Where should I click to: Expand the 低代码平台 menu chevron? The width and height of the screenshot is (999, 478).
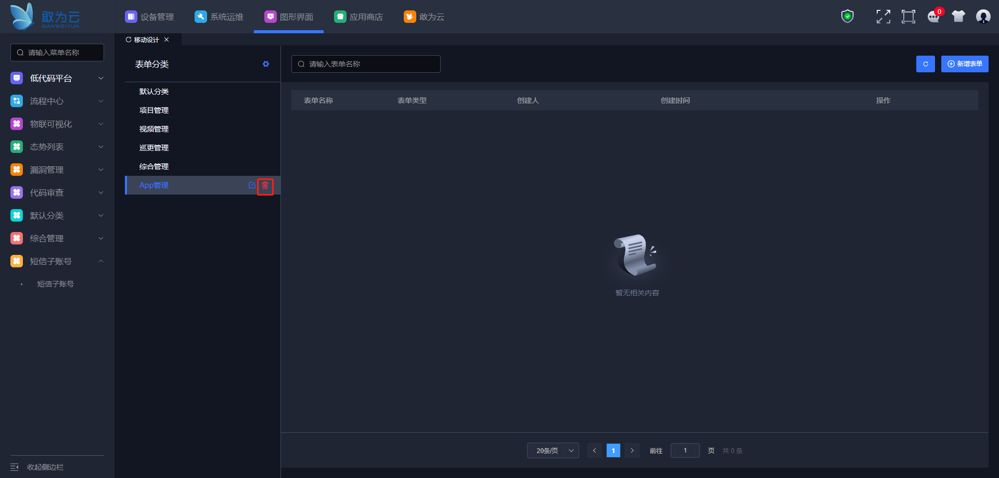[x=101, y=78]
